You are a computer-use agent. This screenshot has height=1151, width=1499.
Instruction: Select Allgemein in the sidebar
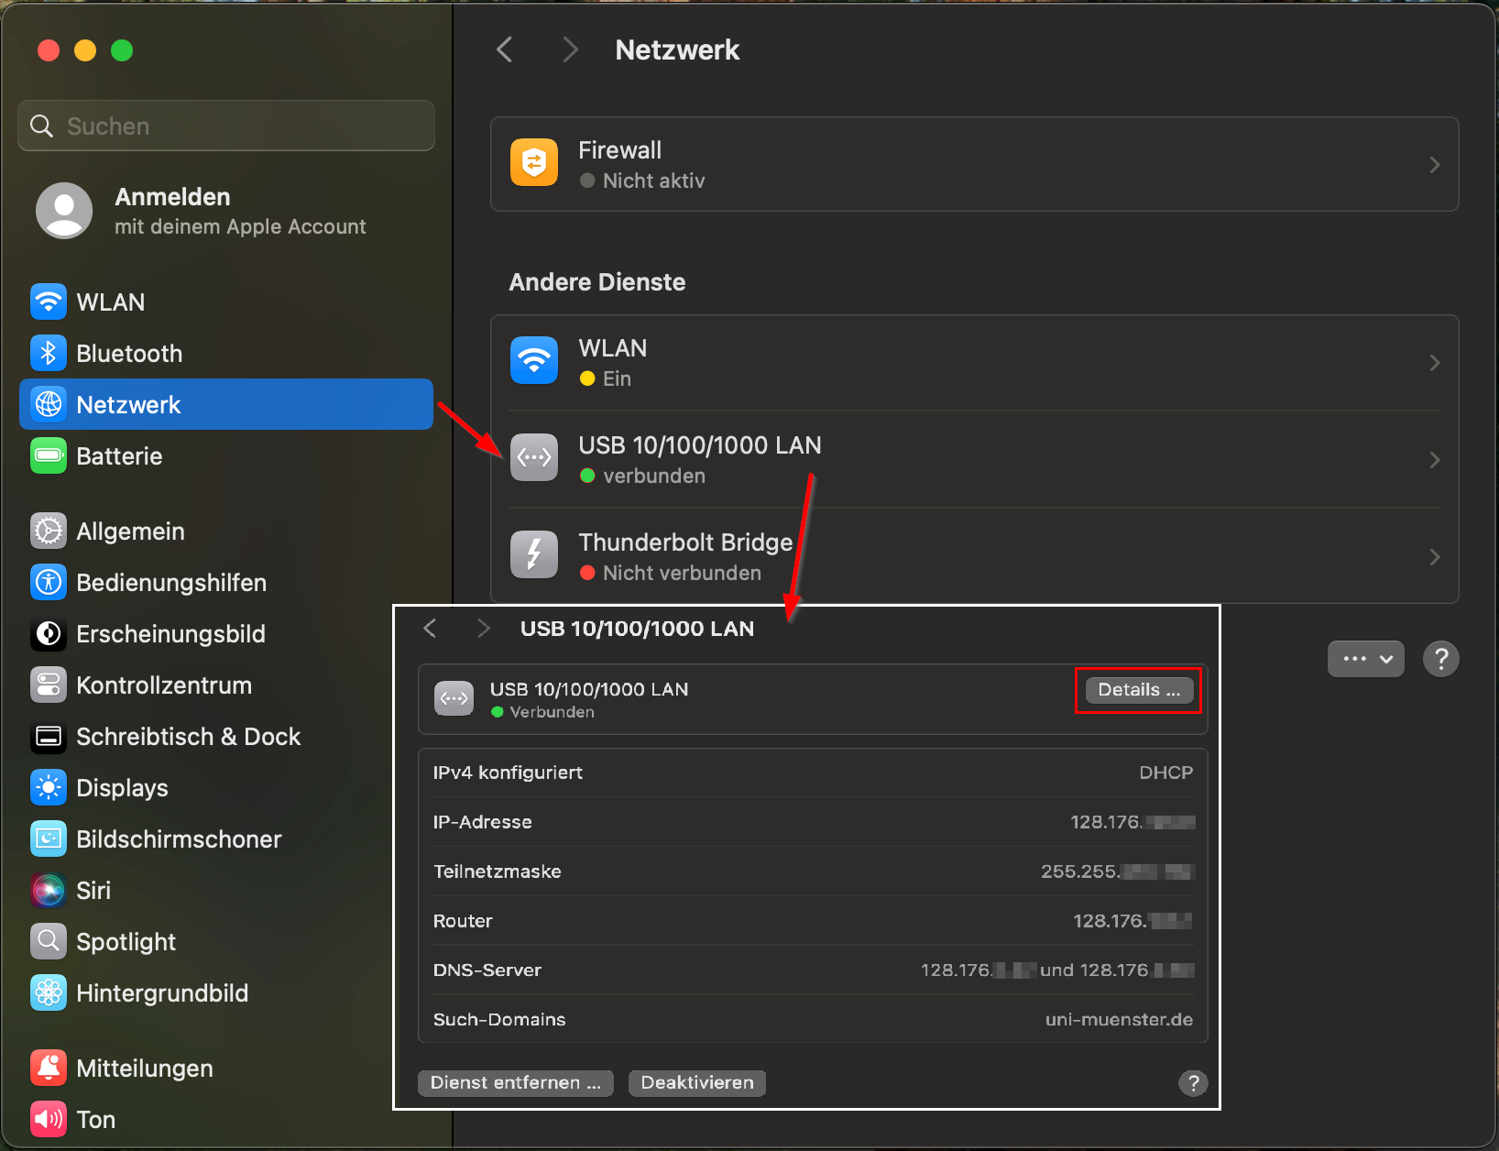130,532
